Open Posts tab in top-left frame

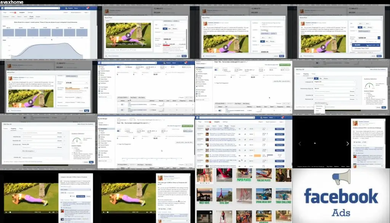31,17
